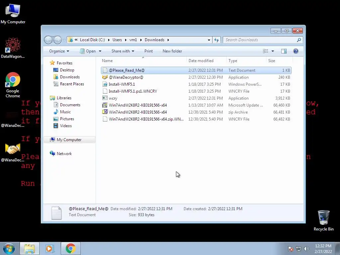
Task: Go to Users in the breadcrumb
Action: pyautogui.click(x=117, y=40)
